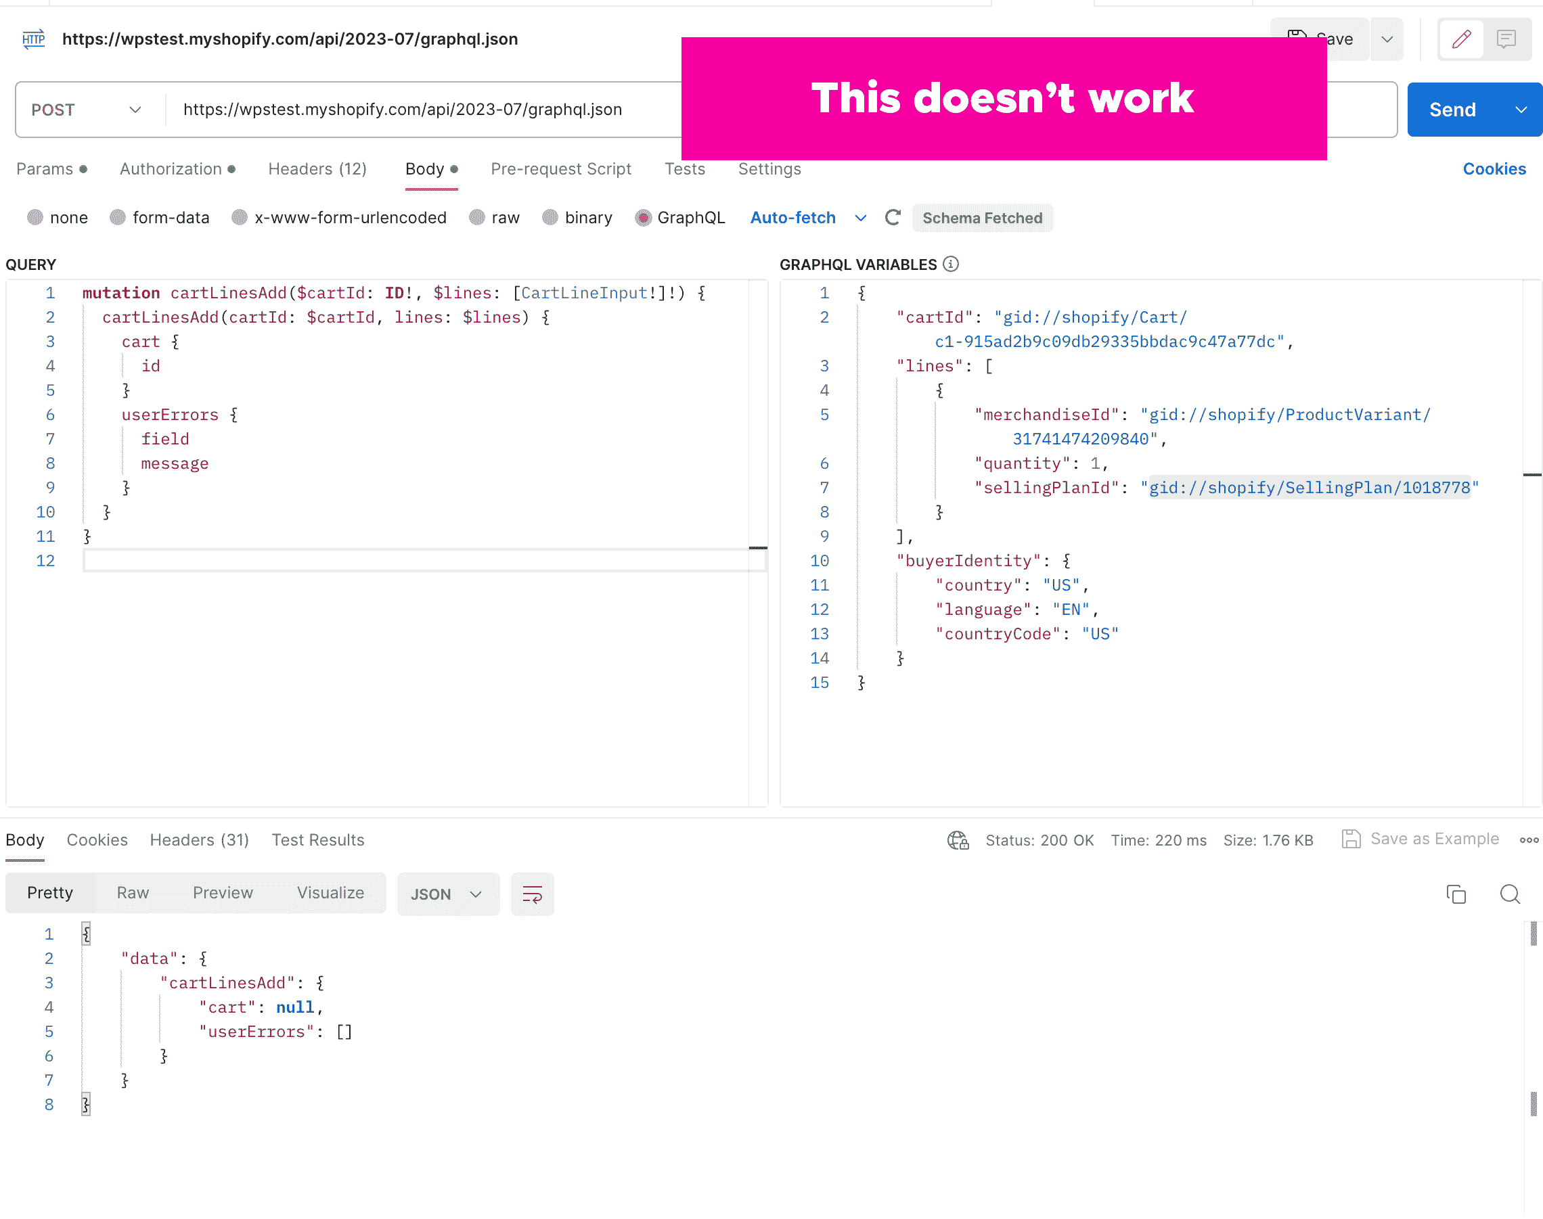Open the POST method dropdown
This screenshot has width=1543, height=1219.
coord(87,109)
